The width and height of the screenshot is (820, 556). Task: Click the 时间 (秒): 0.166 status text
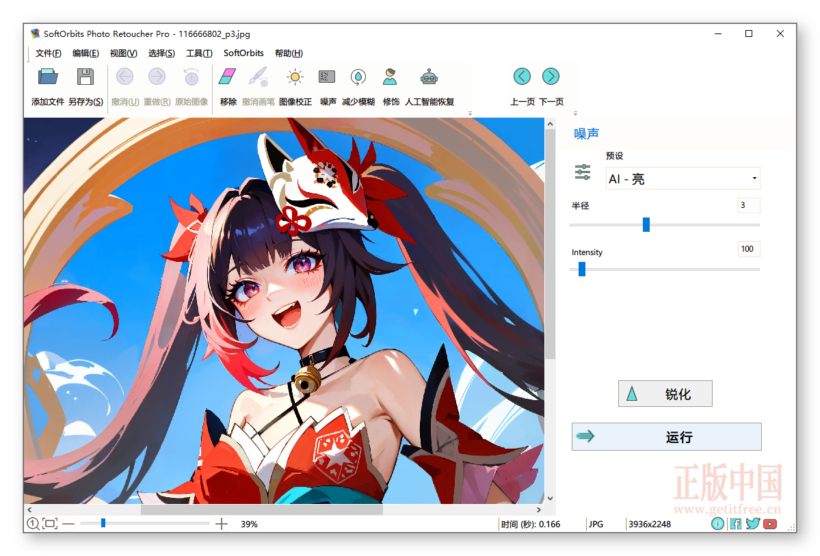tap(530, 524)
